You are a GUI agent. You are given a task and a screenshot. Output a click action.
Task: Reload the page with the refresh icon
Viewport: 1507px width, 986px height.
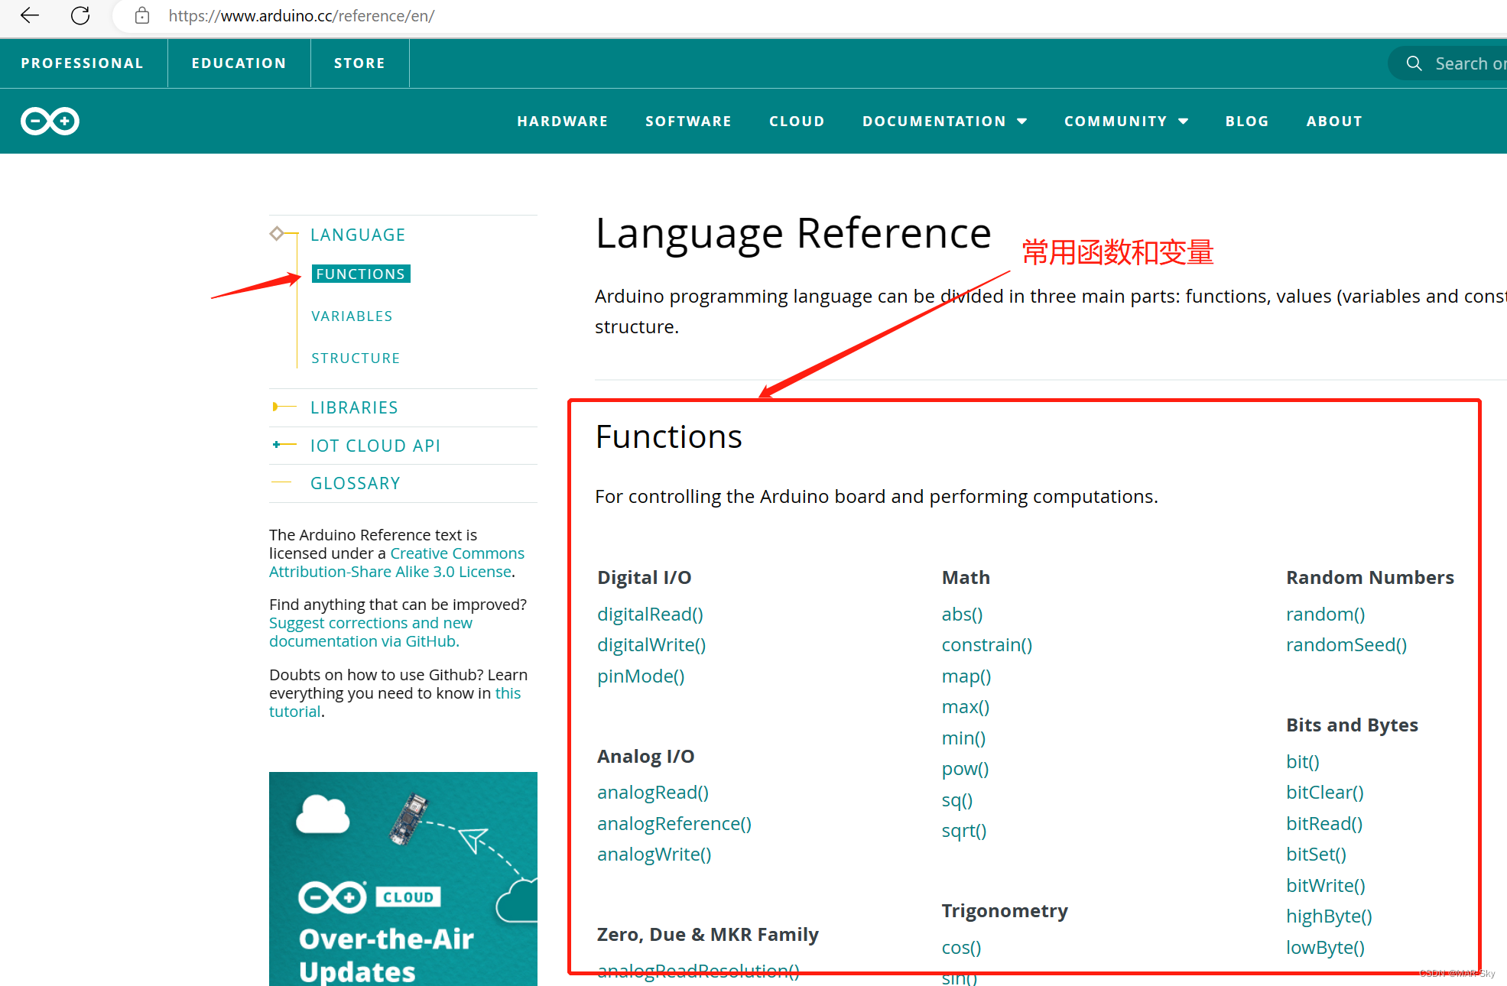80,15
